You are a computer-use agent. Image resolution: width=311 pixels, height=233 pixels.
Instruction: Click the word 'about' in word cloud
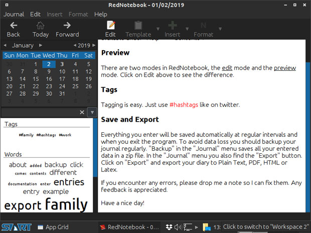18,165
